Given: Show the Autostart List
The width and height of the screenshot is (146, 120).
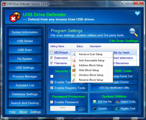Looking at the screenshot, I should tap(25, 85).
